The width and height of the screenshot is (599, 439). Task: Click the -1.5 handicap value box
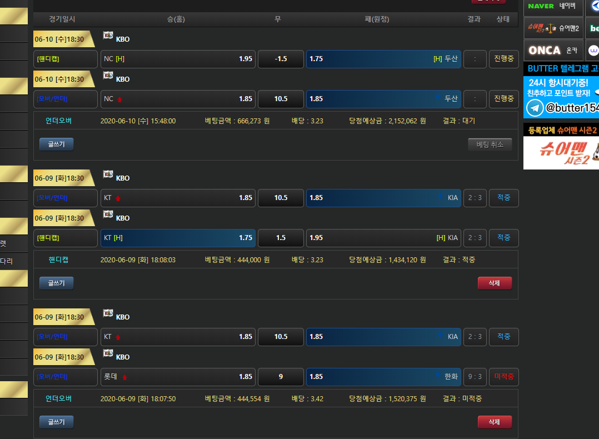(x=281, y=59)
